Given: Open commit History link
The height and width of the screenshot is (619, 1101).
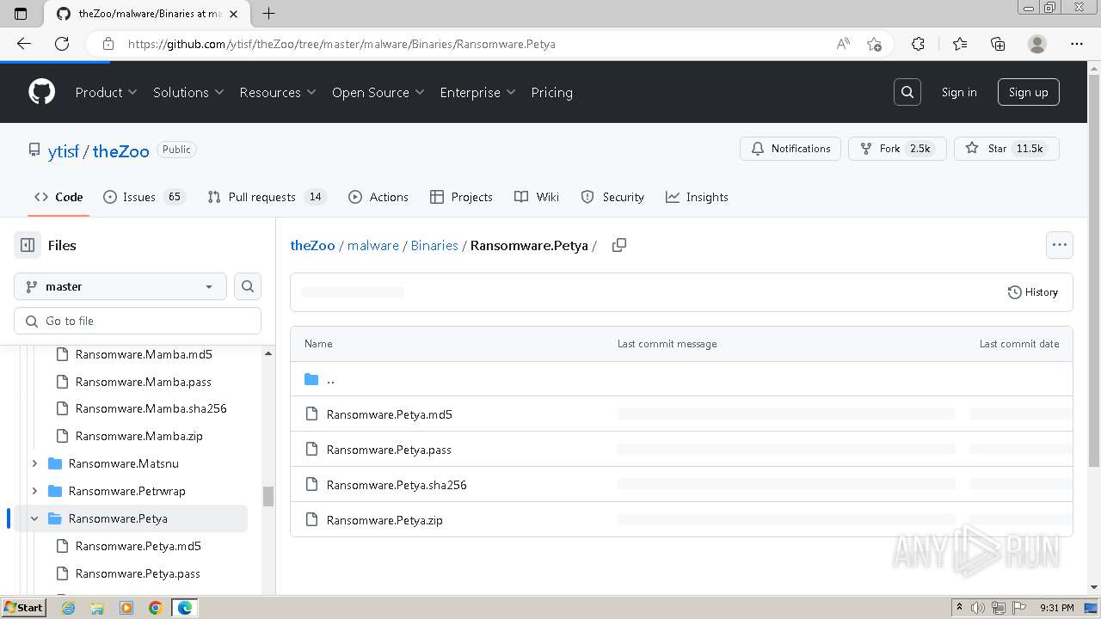Looking at the screenshot, I should point(1033,292).
